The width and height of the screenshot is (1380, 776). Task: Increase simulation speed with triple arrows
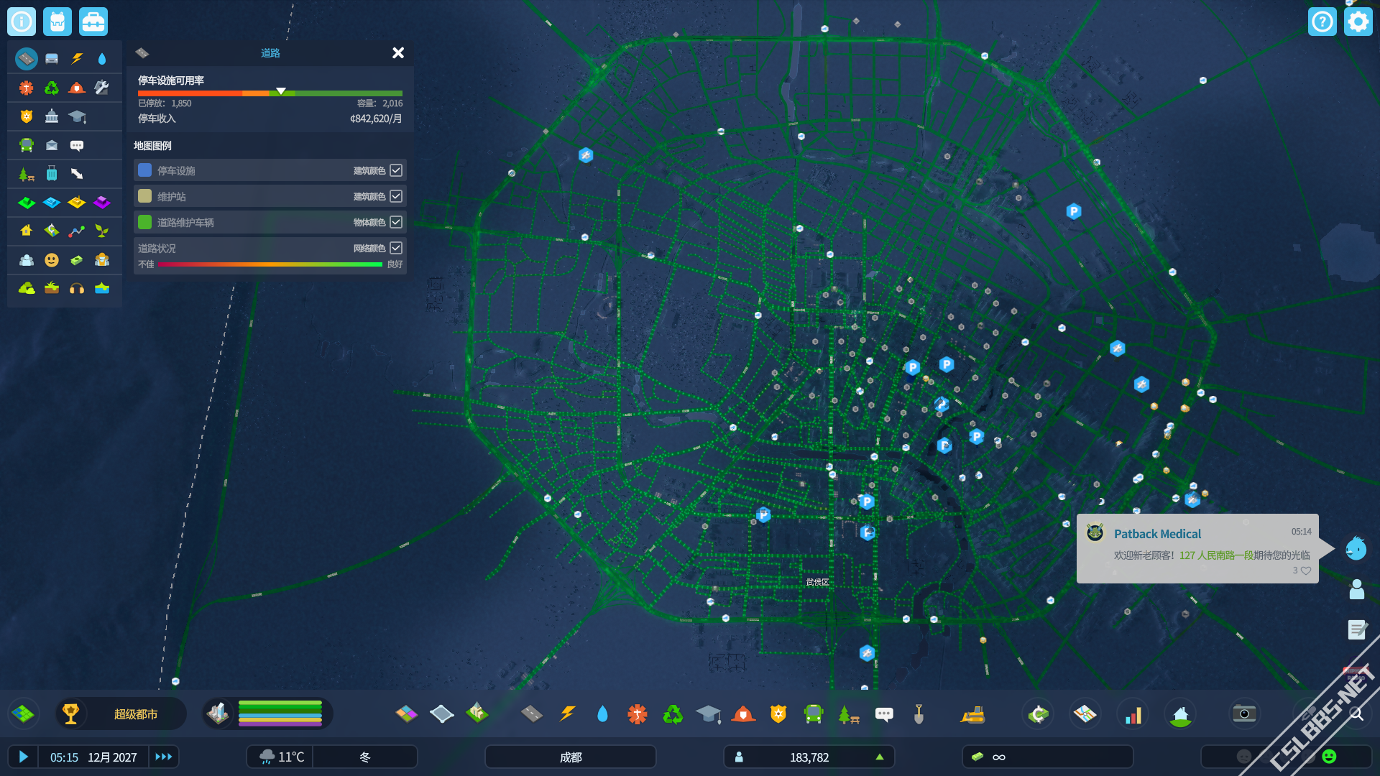[164, 757]
